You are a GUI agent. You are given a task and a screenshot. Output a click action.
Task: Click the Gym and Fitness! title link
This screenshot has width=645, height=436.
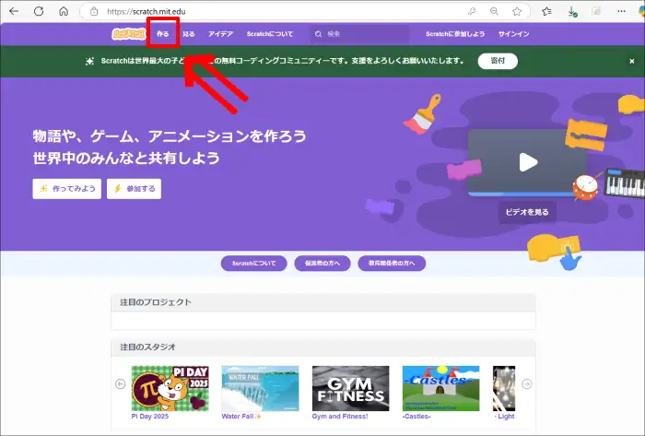pos(340,417)
